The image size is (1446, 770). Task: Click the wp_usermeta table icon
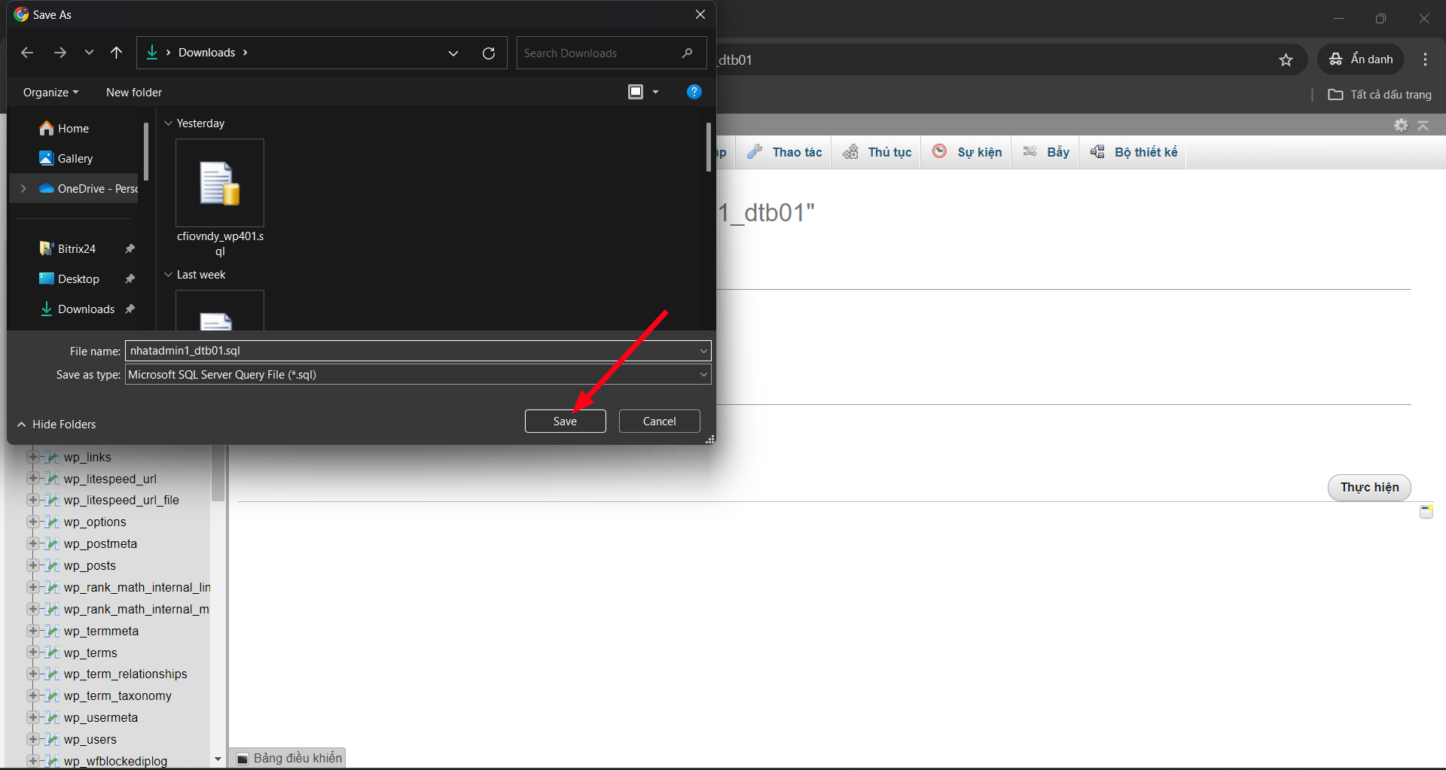tap(52, 717)
